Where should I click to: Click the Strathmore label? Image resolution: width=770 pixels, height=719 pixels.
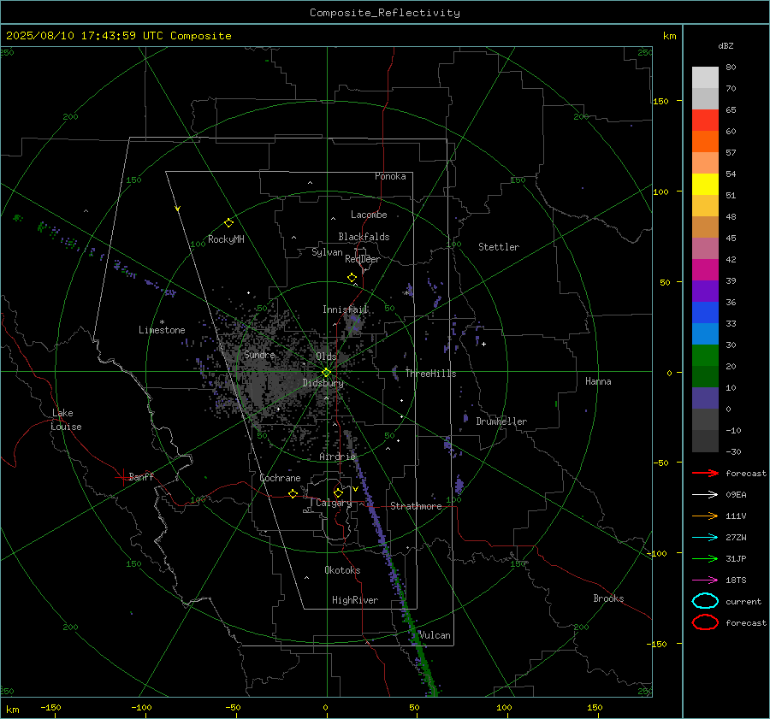(416, 506)
